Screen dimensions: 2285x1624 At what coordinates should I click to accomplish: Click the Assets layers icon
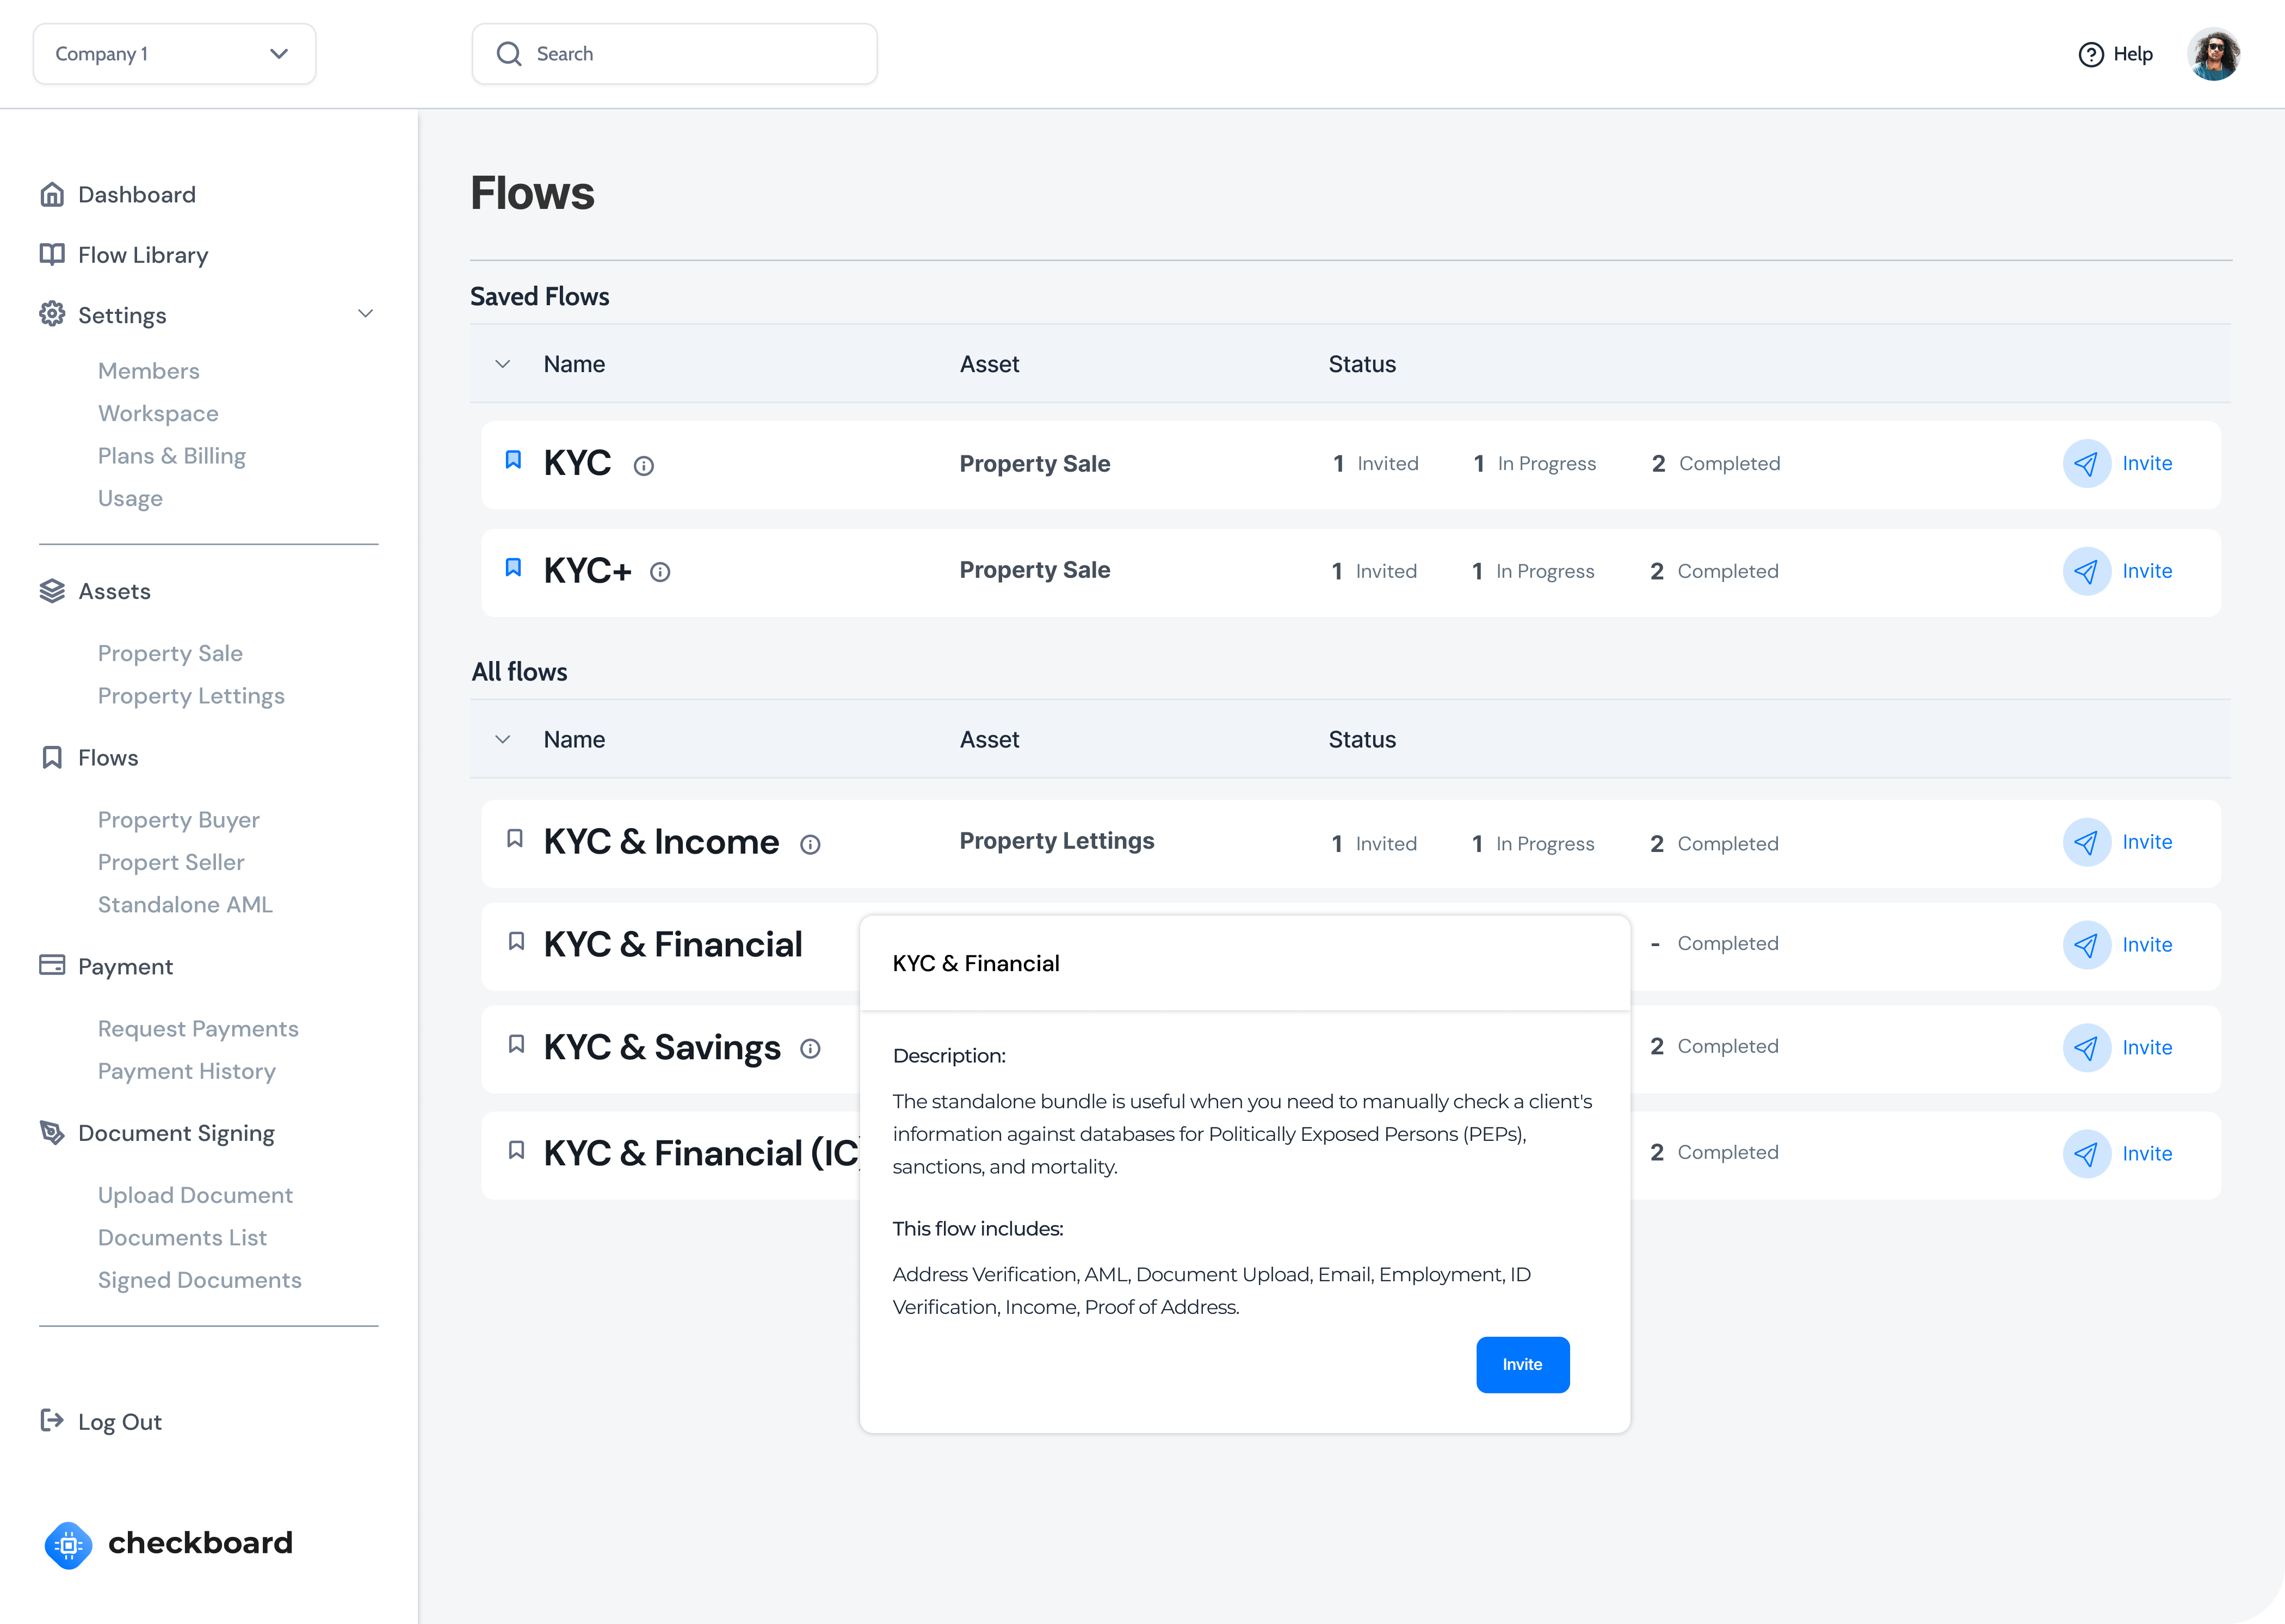point(52,591)
